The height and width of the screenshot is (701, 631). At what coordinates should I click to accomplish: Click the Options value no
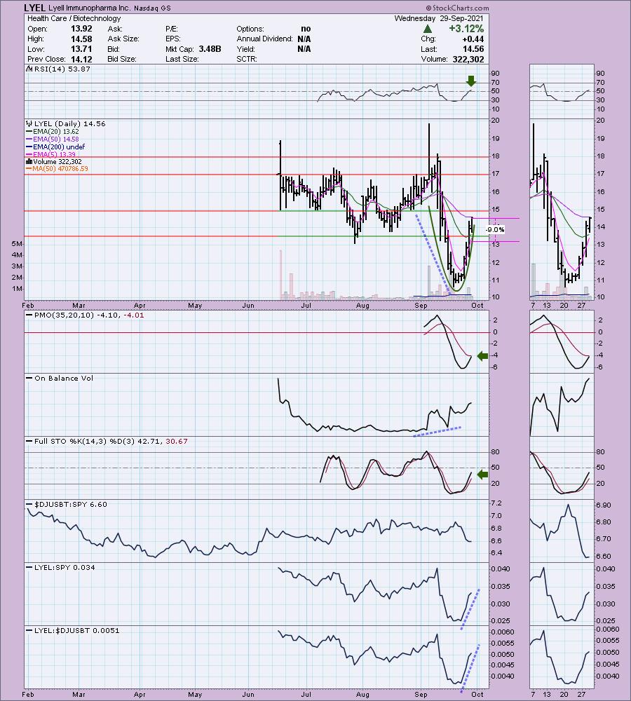coord(306,29)
